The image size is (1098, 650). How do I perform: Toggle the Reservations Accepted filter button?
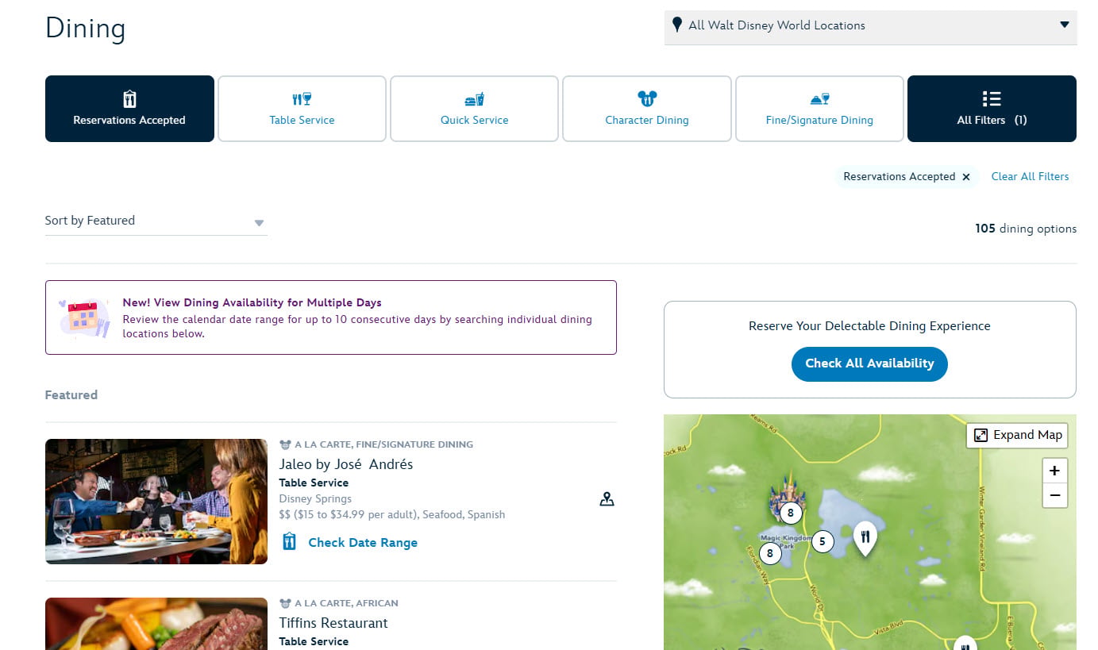[x=129, y=109]
